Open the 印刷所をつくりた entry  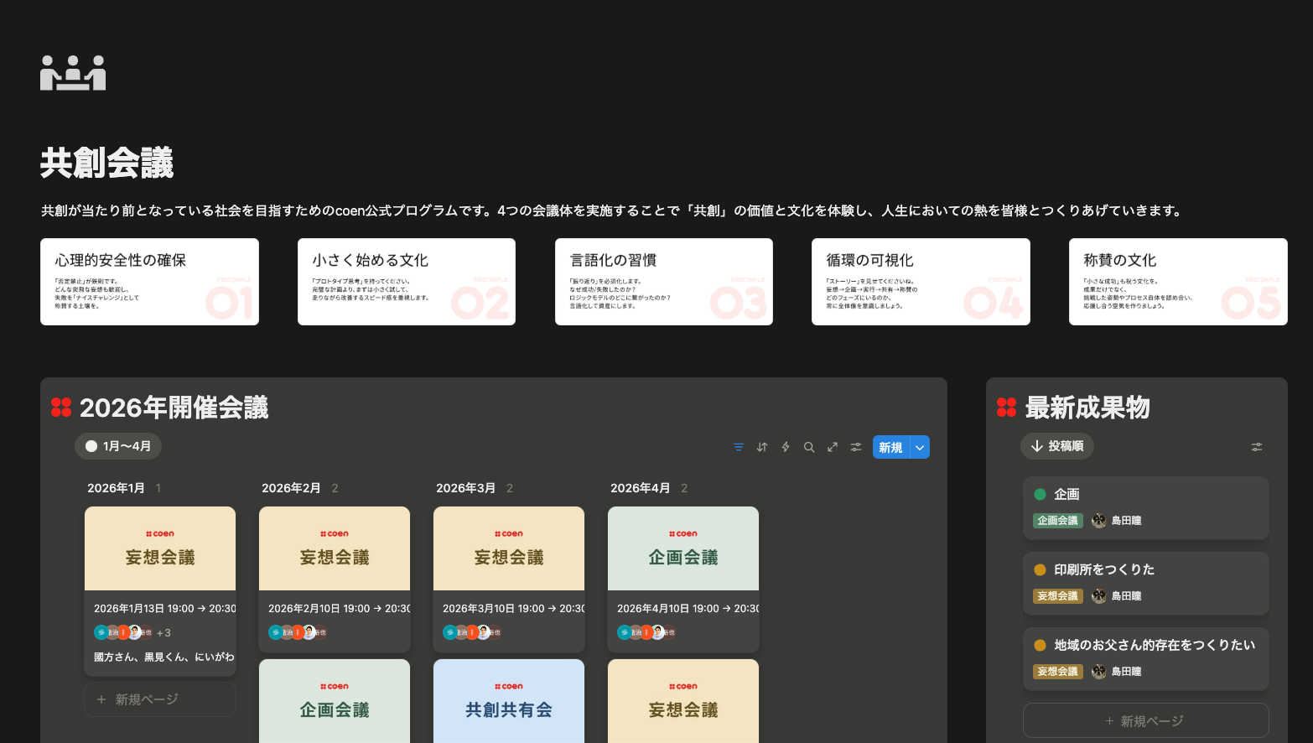[x=1104, y=569]
